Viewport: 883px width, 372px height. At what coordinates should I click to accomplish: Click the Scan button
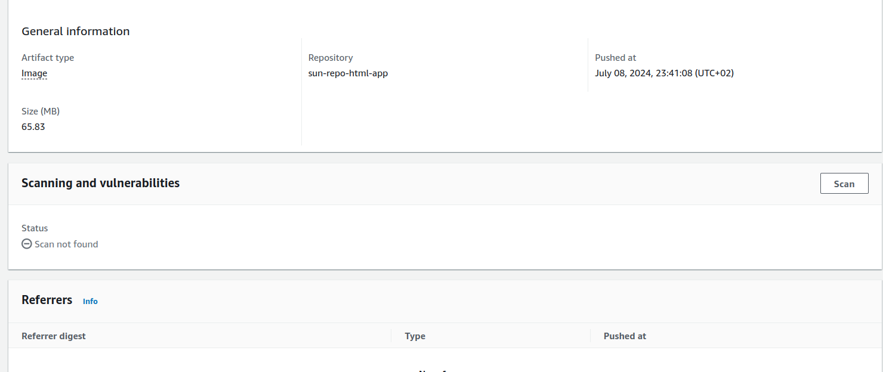pyautogui.click(x=844, y=184)
